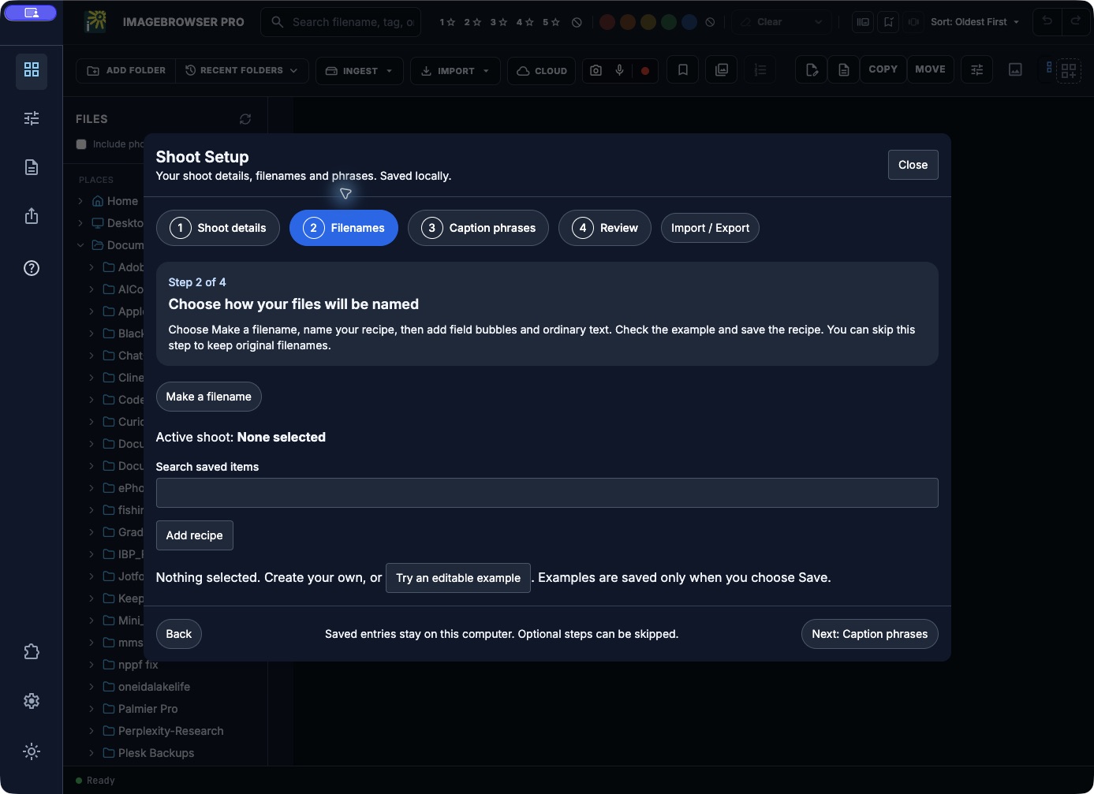This screenshot has width=1094, height=794.
Task: Refresh the Files panel
Action: 245,119
